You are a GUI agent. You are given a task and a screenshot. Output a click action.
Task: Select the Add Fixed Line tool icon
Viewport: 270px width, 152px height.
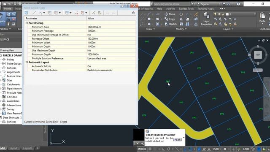pos(34,13)
